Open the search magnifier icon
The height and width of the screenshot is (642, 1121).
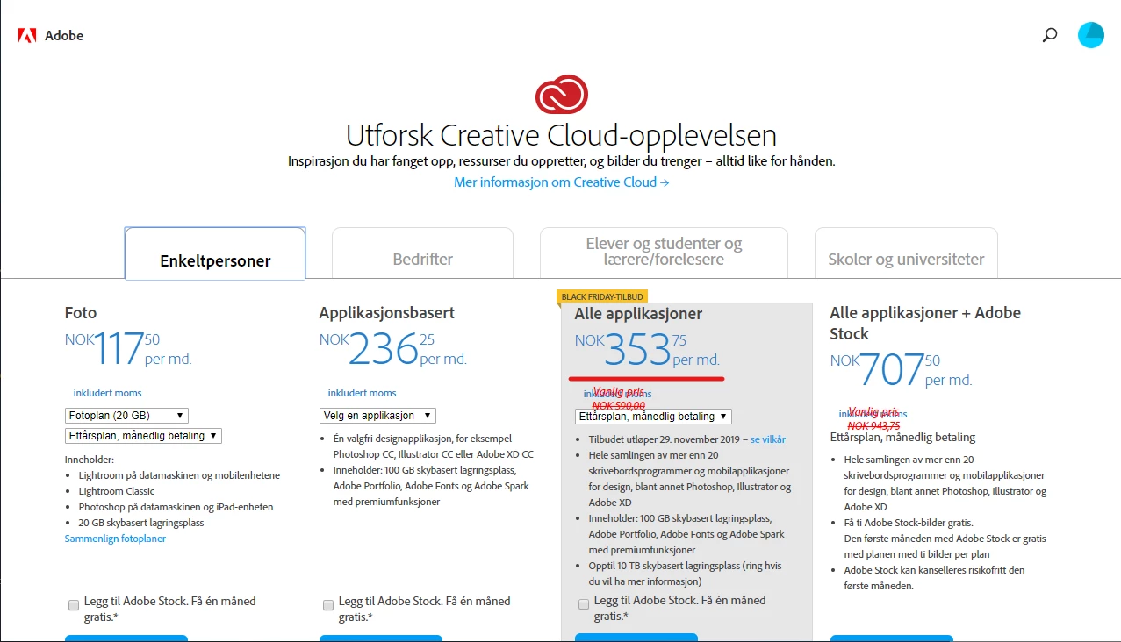tap(1050, 36)
